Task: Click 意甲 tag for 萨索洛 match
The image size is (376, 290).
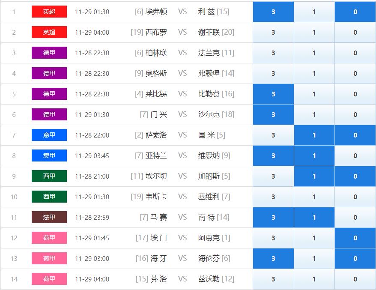Action: pyautogui.click(x=49, y=135)
